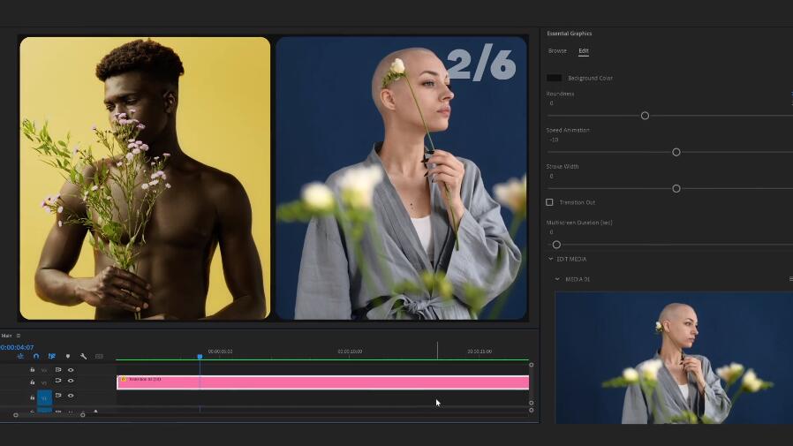Click the MEDIA 01 preview thumbnail
The image size is (793, 446).
pos(673,358)
